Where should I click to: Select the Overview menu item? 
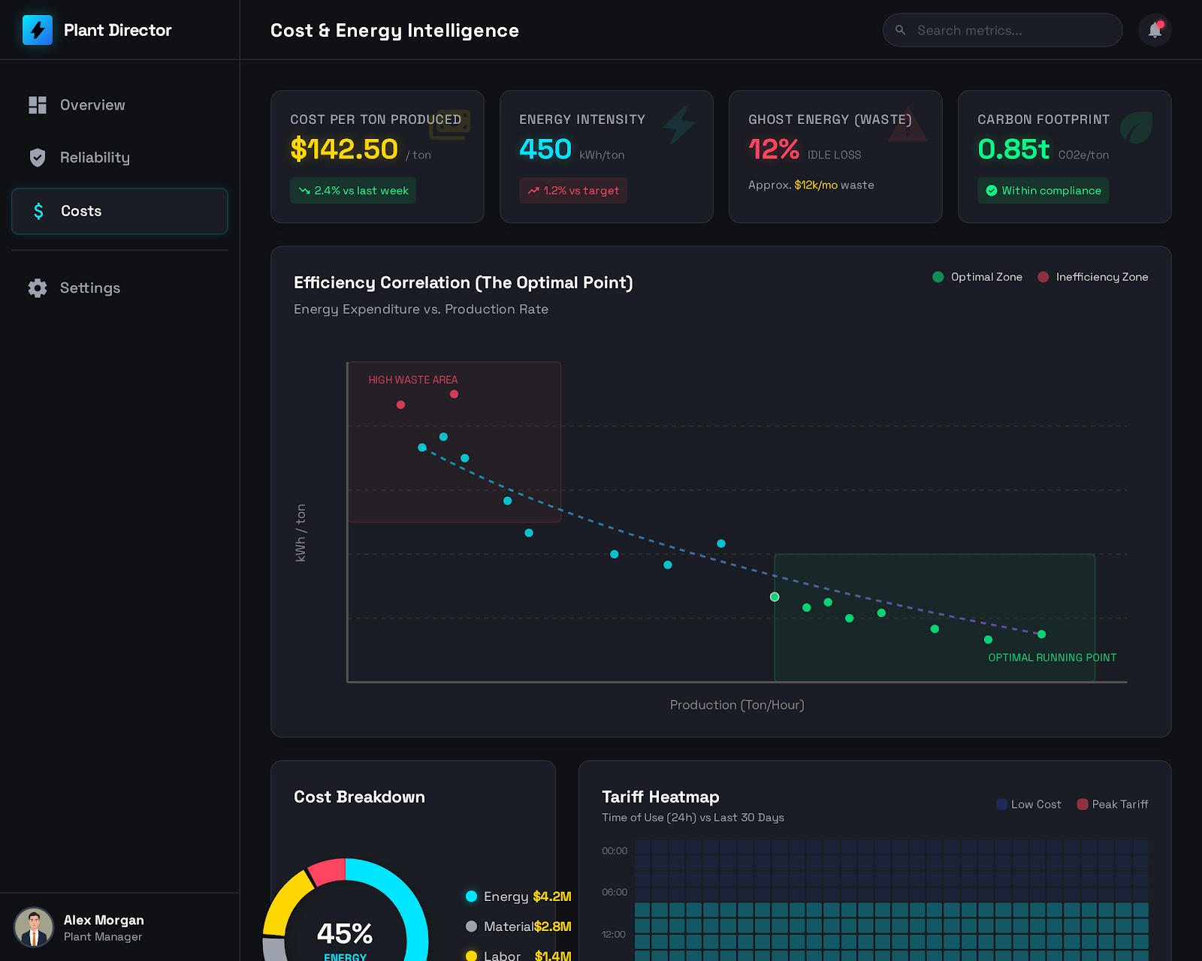(x=119, y=105)
